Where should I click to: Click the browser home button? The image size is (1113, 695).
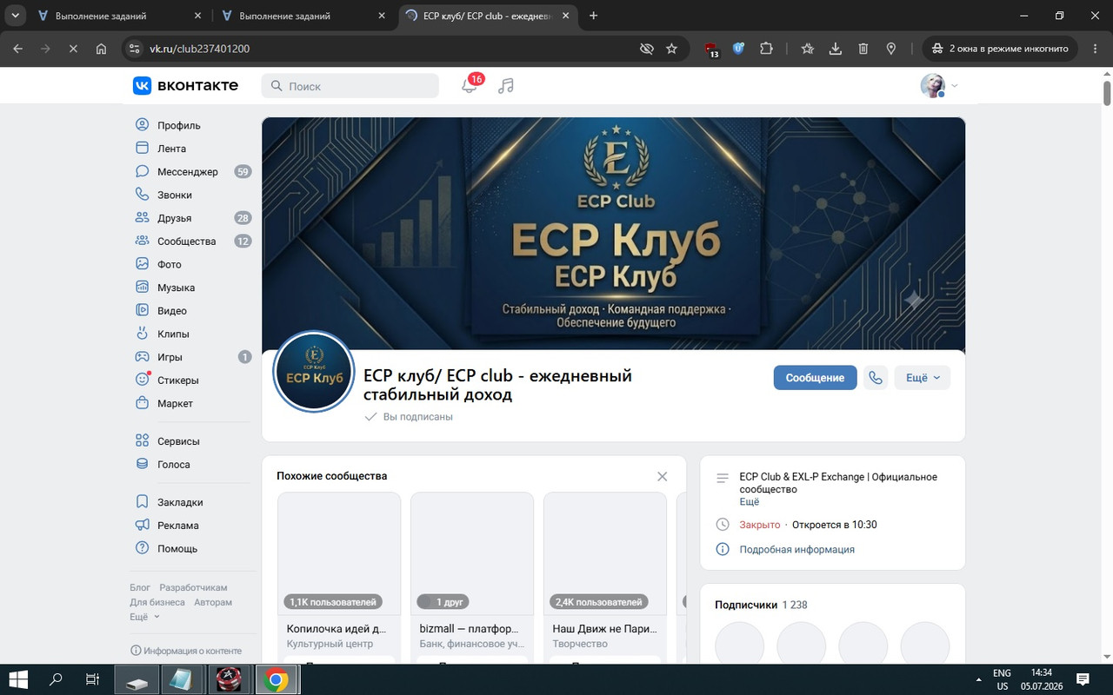(101, 49)
